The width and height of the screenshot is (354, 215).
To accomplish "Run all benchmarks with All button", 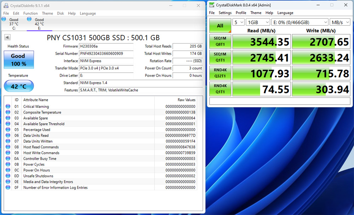I will point(220,26).
